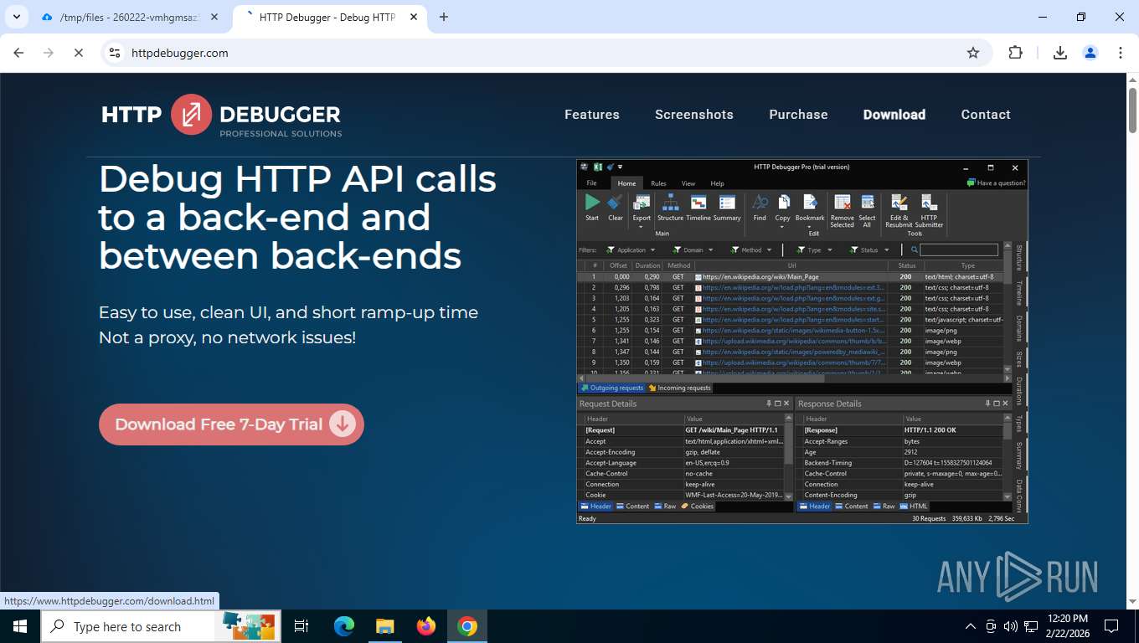Stop loading the page
The width and height of the screenshot is (1139, 643).
(78, 53)
